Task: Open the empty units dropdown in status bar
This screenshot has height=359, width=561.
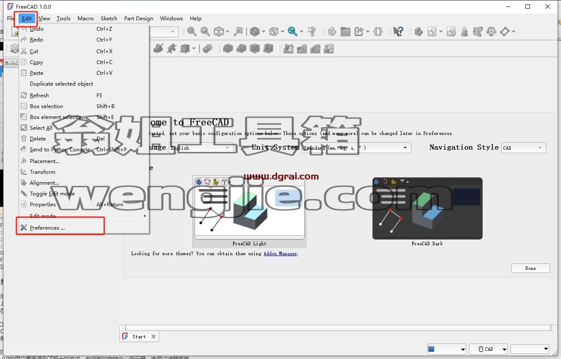Action: pos(530,349)
